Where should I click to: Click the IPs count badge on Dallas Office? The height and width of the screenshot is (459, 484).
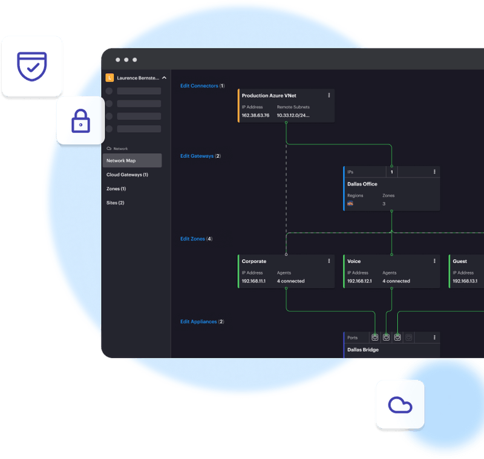[x=391, y=172]
